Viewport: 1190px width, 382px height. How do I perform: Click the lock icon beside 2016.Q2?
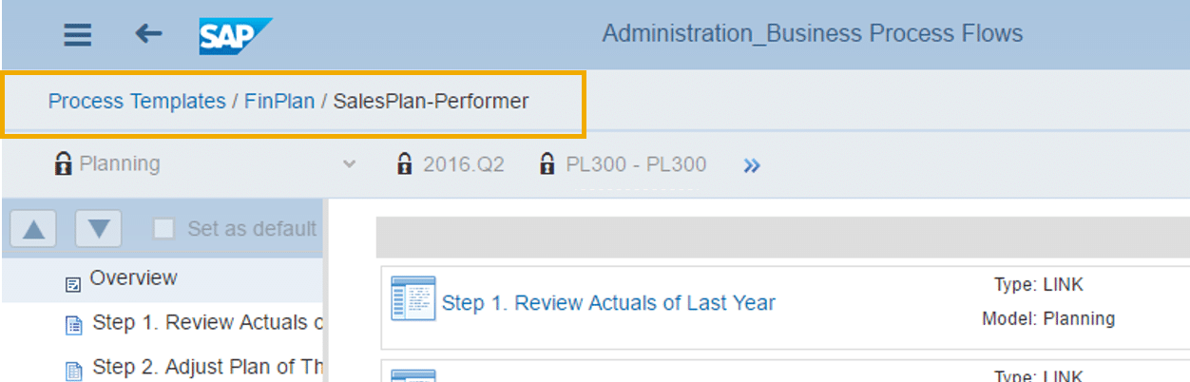coord(404,164)
